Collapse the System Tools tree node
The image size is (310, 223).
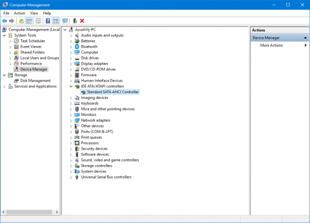pos(5,35)
